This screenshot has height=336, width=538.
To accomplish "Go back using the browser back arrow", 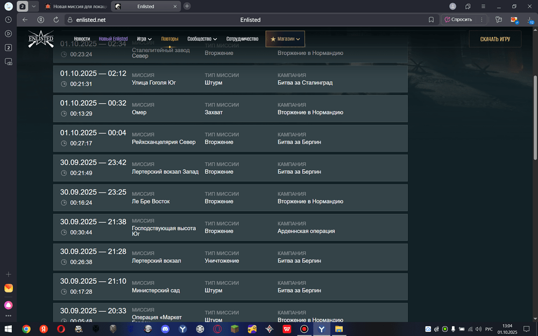I will (25, 19).
